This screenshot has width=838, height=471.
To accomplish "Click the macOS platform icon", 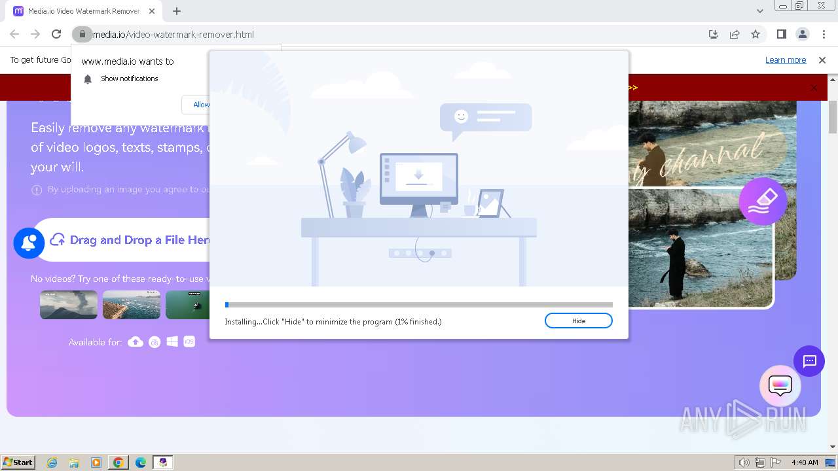I will [155, 341].
